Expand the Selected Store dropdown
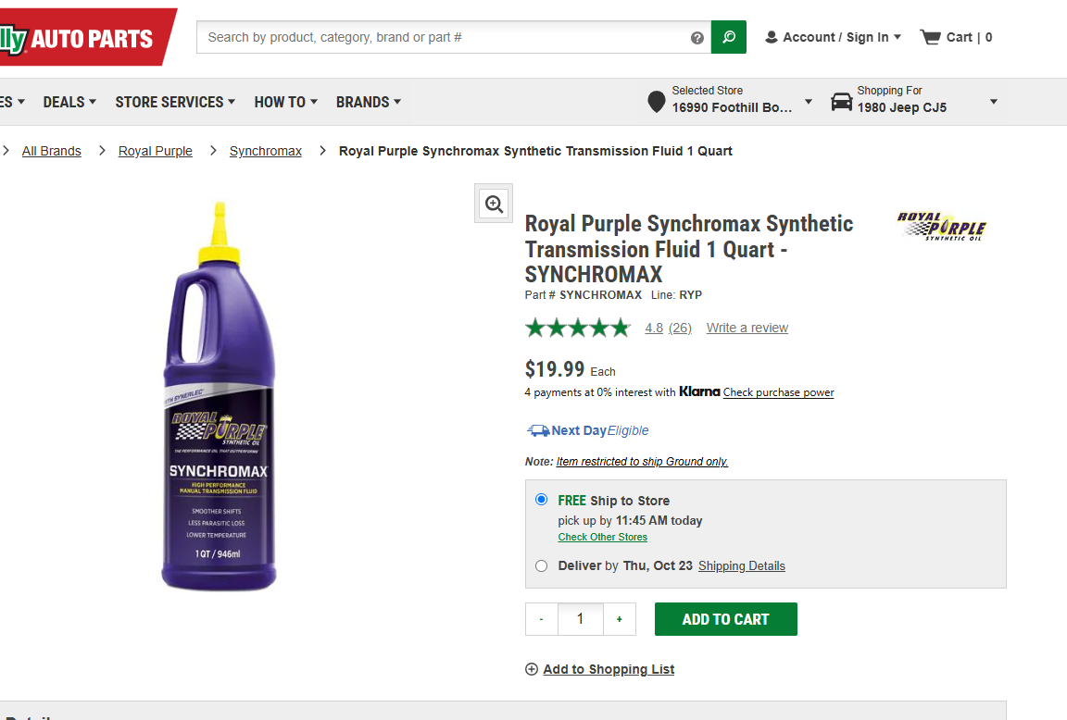The height and width of the screenshot is (720, 1067). coord(808,102)
